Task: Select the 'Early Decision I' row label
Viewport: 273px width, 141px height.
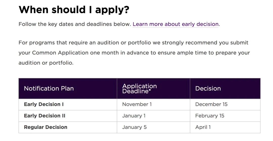Action: point(44,104)
